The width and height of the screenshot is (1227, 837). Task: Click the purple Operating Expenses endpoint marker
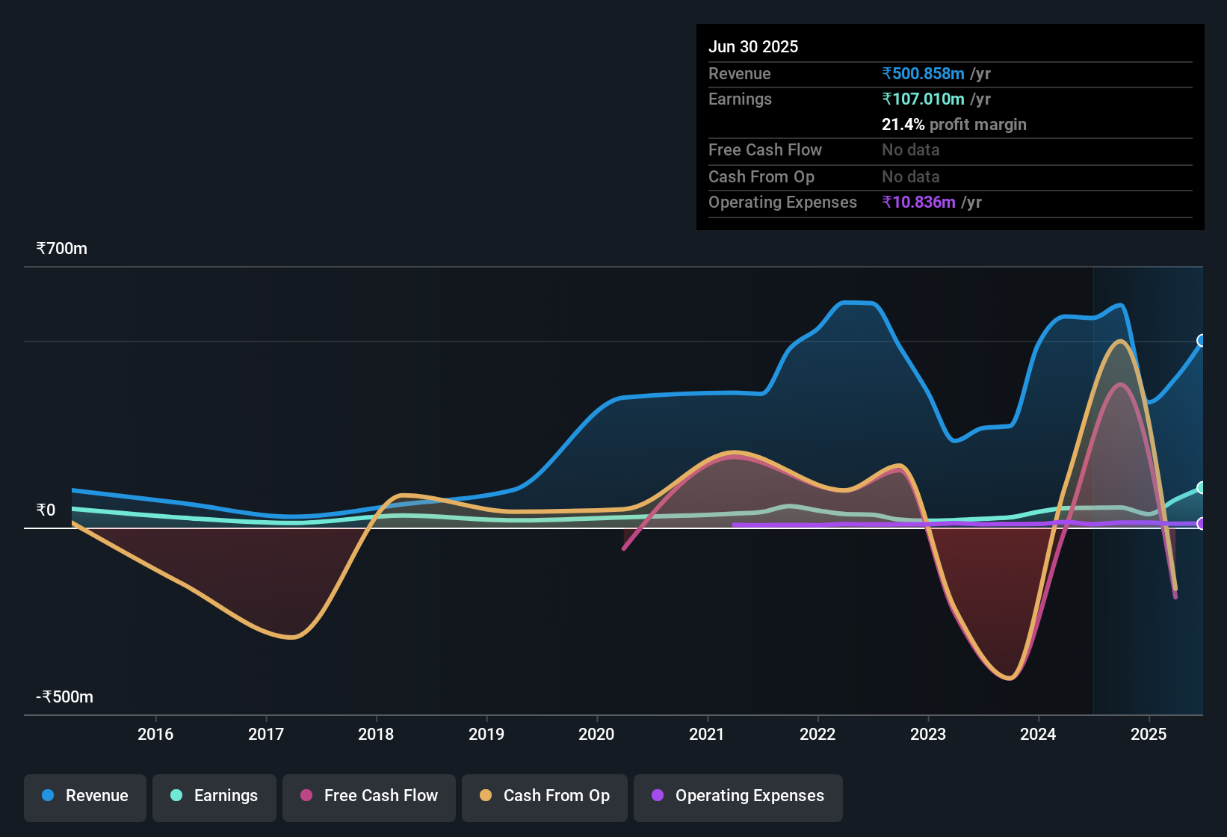click(x=1200, y=525)
